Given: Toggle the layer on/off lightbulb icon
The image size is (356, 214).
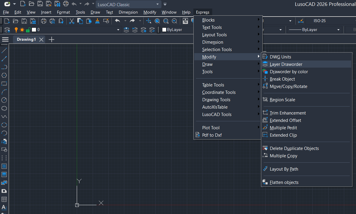Looking at the screenshot, I should [x=17, y=30].
